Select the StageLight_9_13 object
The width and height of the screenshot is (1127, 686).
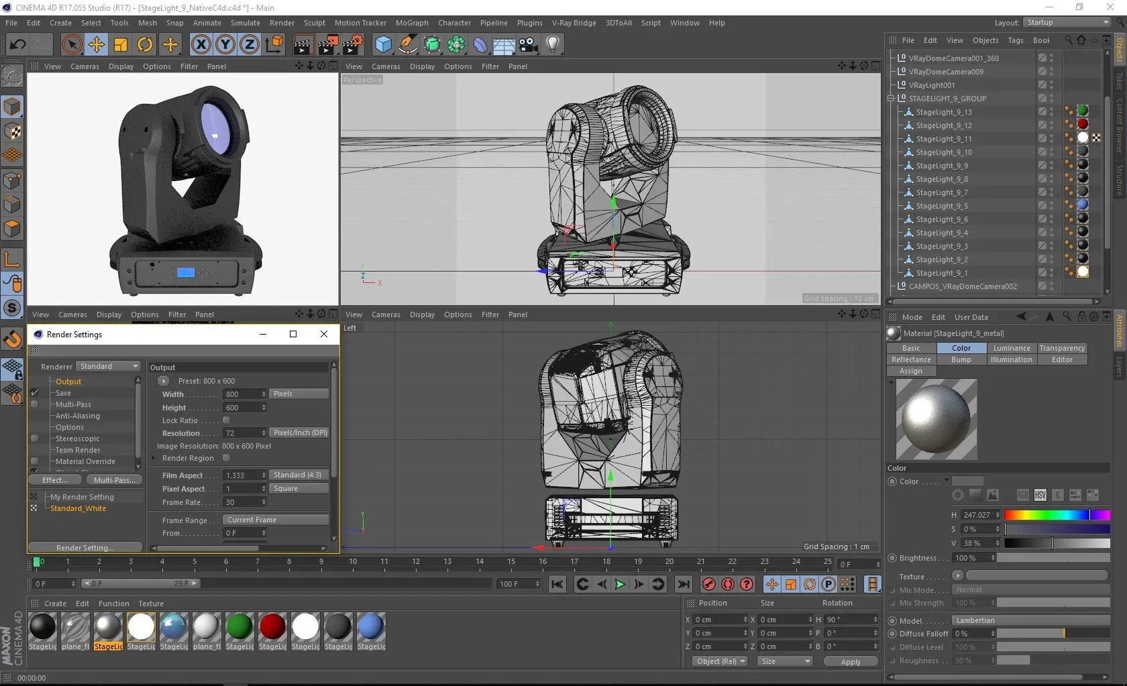tap(944, 112)
